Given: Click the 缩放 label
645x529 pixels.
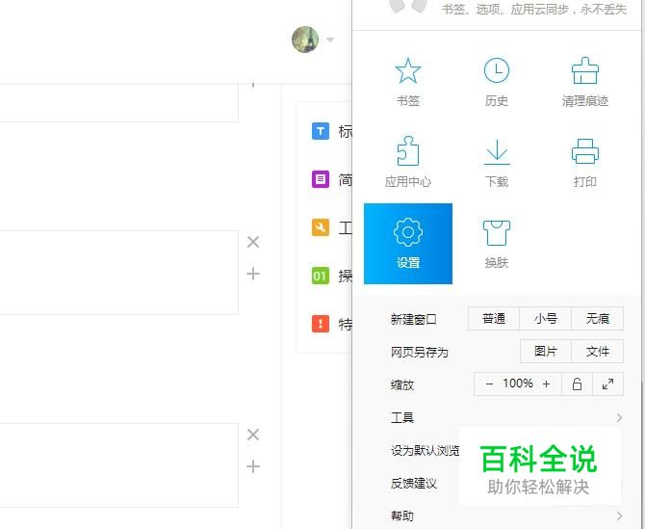Looking at the screenshot, I should click(401, 384).
